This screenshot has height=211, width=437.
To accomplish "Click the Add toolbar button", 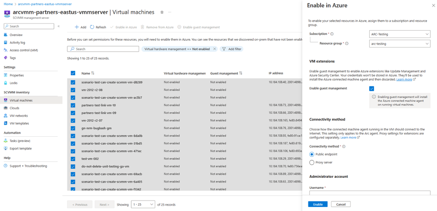I will tap(80, 27).
